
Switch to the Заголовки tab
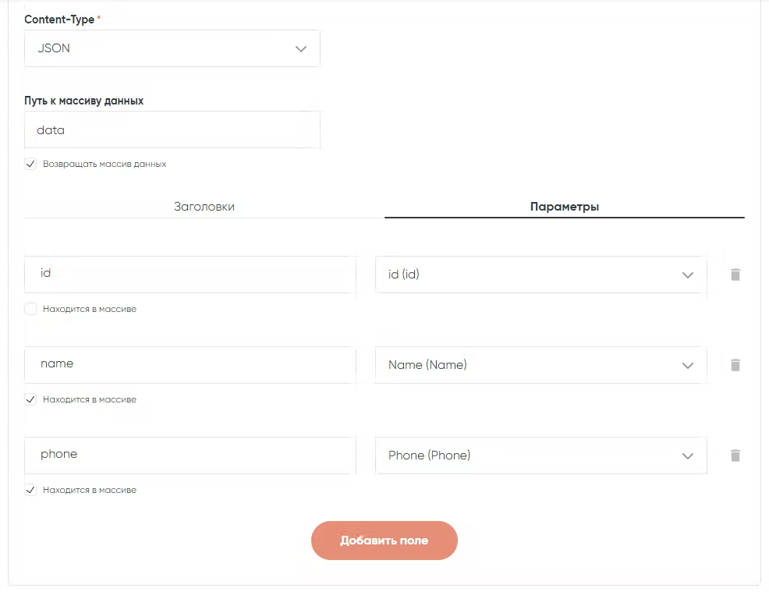point(204,207)
